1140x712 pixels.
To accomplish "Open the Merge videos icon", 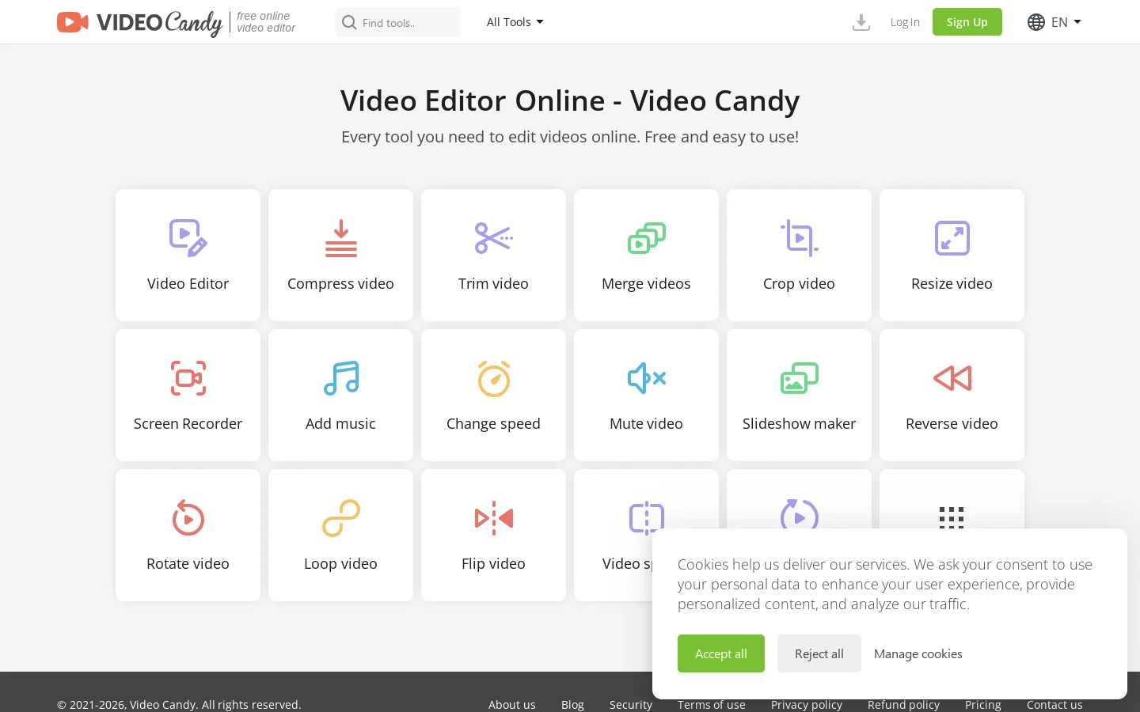I will (x=646, y=238).
